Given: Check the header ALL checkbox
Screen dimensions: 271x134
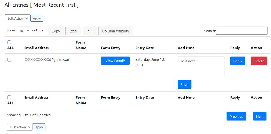Looking at the screenshot, I should tap(9, 42).
